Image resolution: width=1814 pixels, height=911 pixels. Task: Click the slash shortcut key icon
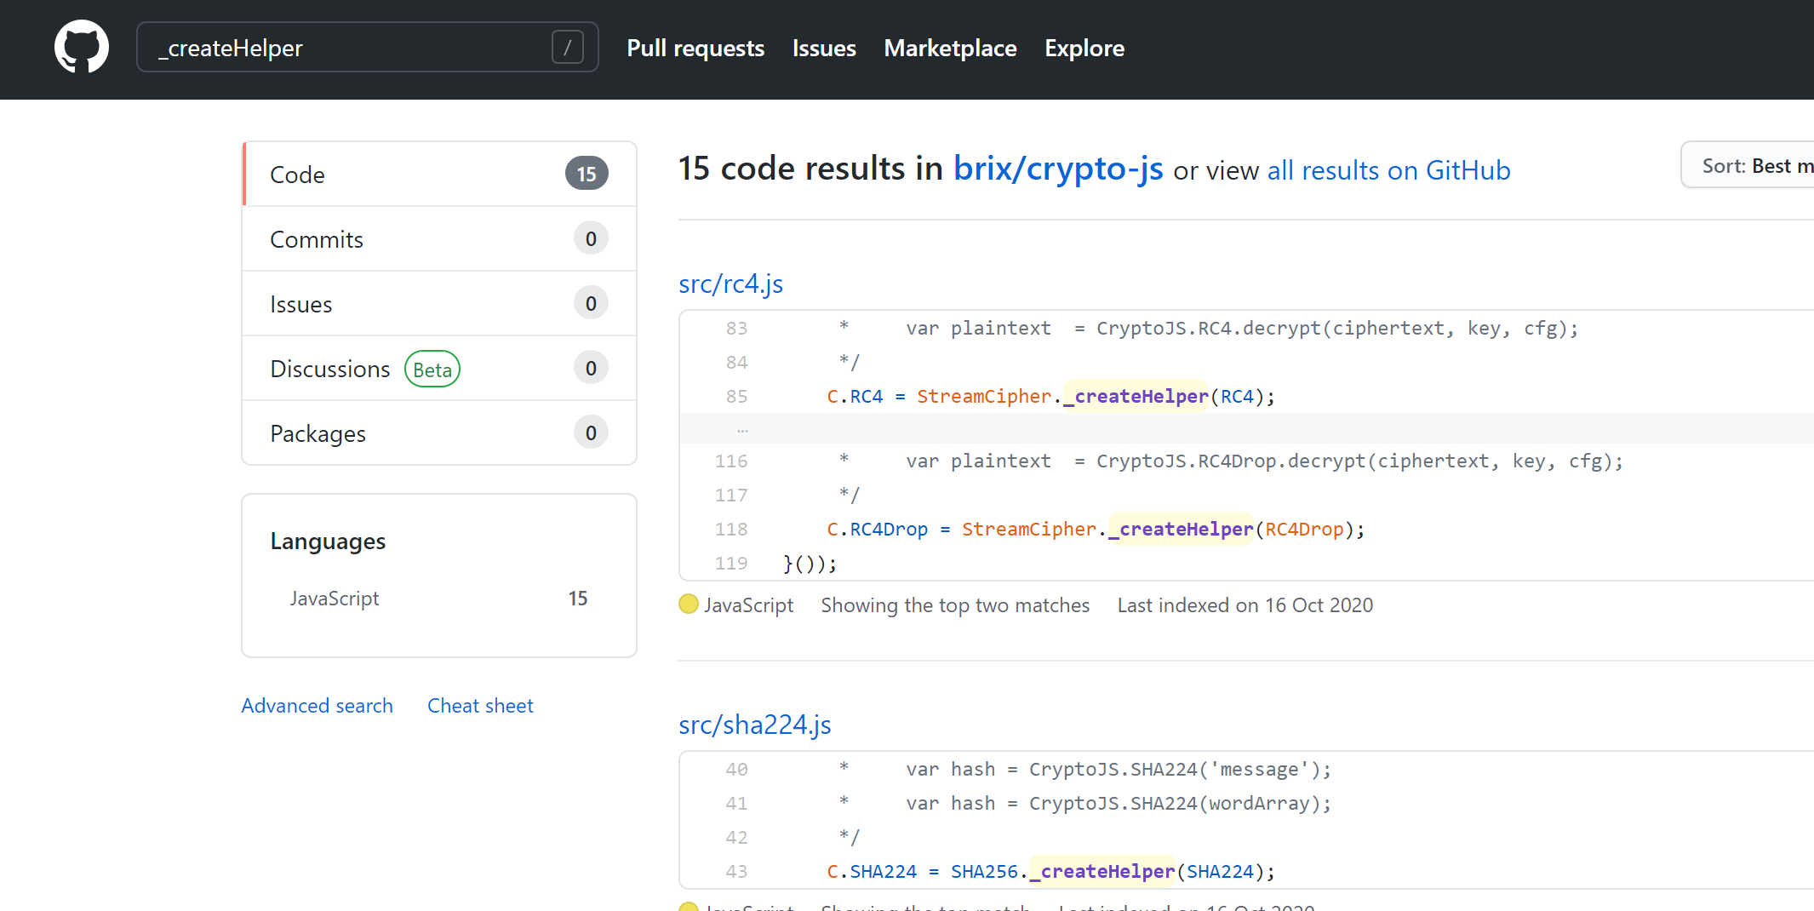coord(567,48)
